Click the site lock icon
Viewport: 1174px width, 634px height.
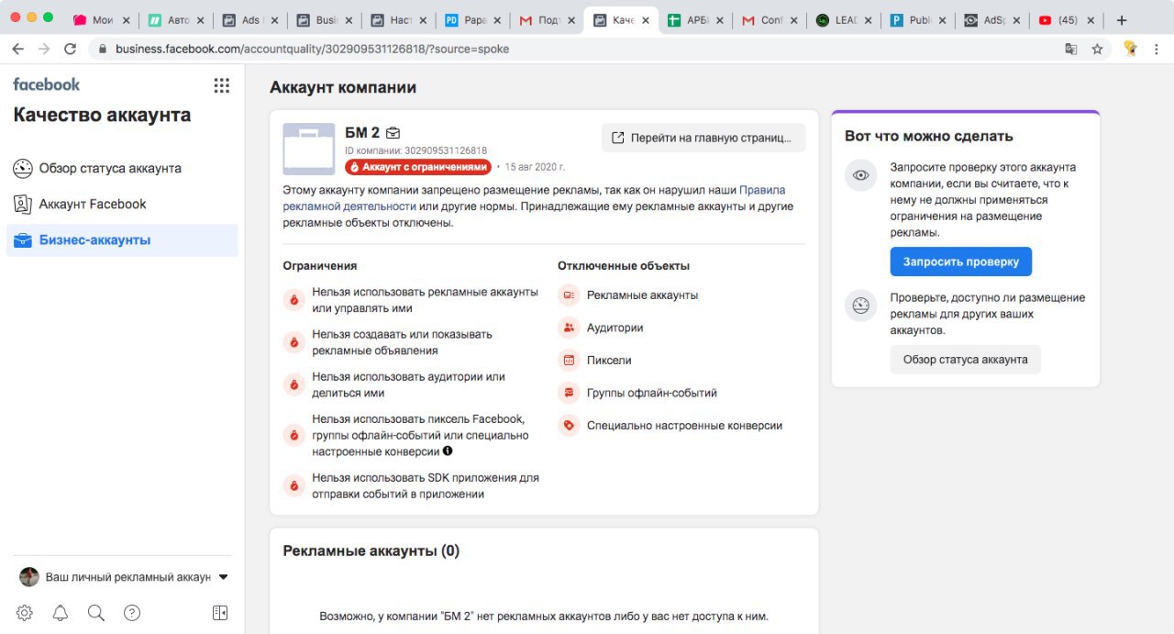coord(102,49)
